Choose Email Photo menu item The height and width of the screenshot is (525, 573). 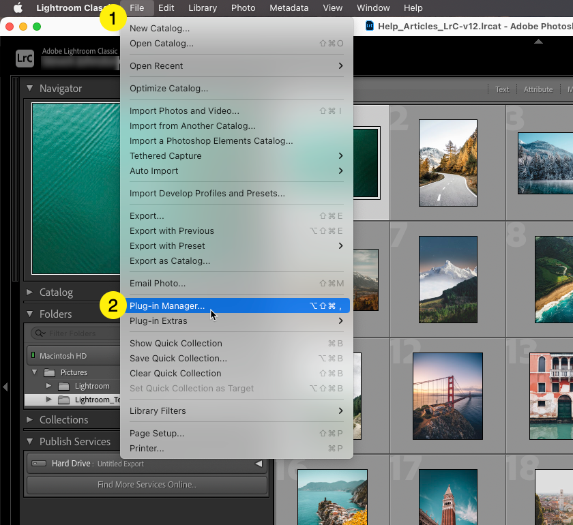pos(237,283)
